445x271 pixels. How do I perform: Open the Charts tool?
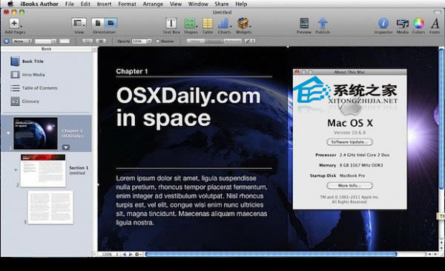[x=224, y=23]
